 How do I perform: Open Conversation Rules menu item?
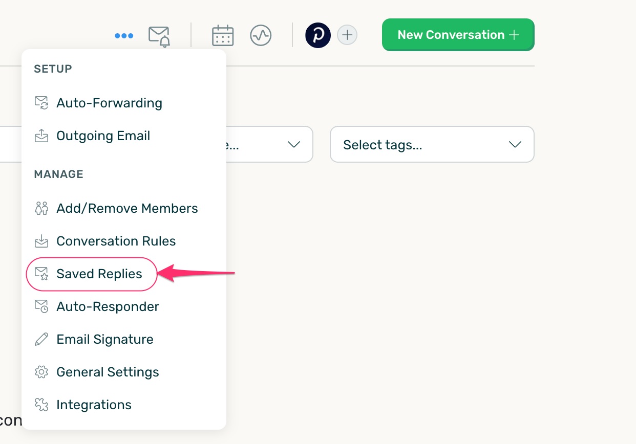pos(116,241)
